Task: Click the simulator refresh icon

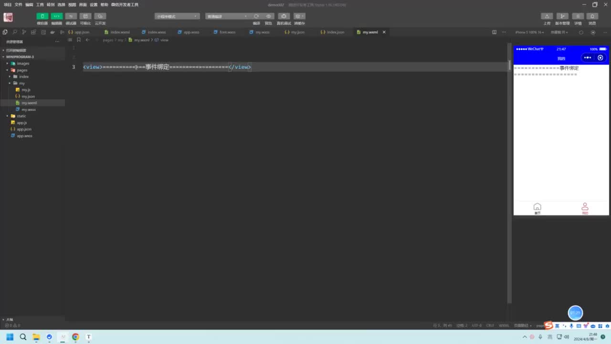Action: click(581, 32)
